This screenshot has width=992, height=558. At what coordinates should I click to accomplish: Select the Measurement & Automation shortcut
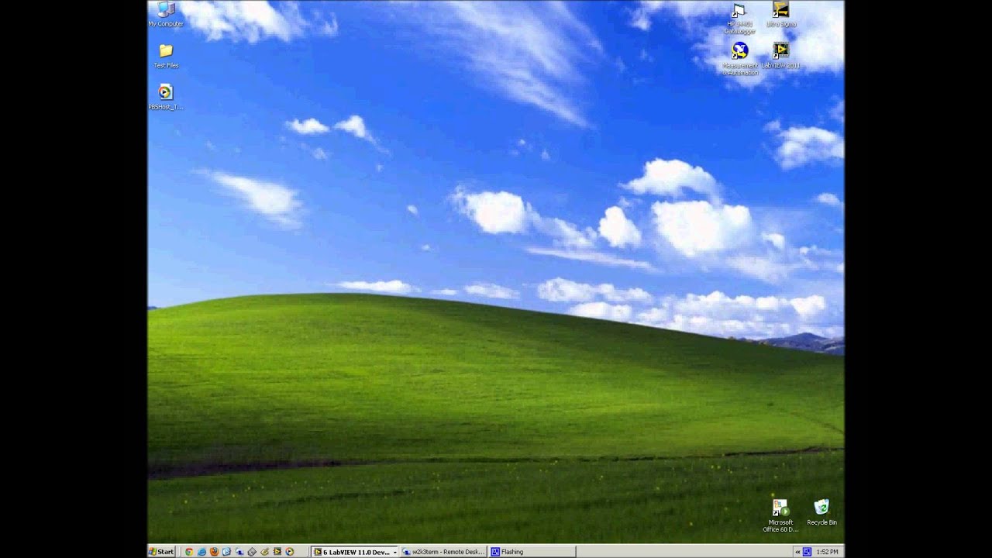pos(740,58)
